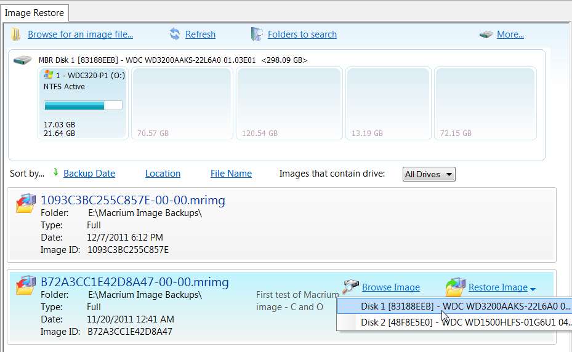
Task: Click the Restore Image link
Action: [498, 287]
